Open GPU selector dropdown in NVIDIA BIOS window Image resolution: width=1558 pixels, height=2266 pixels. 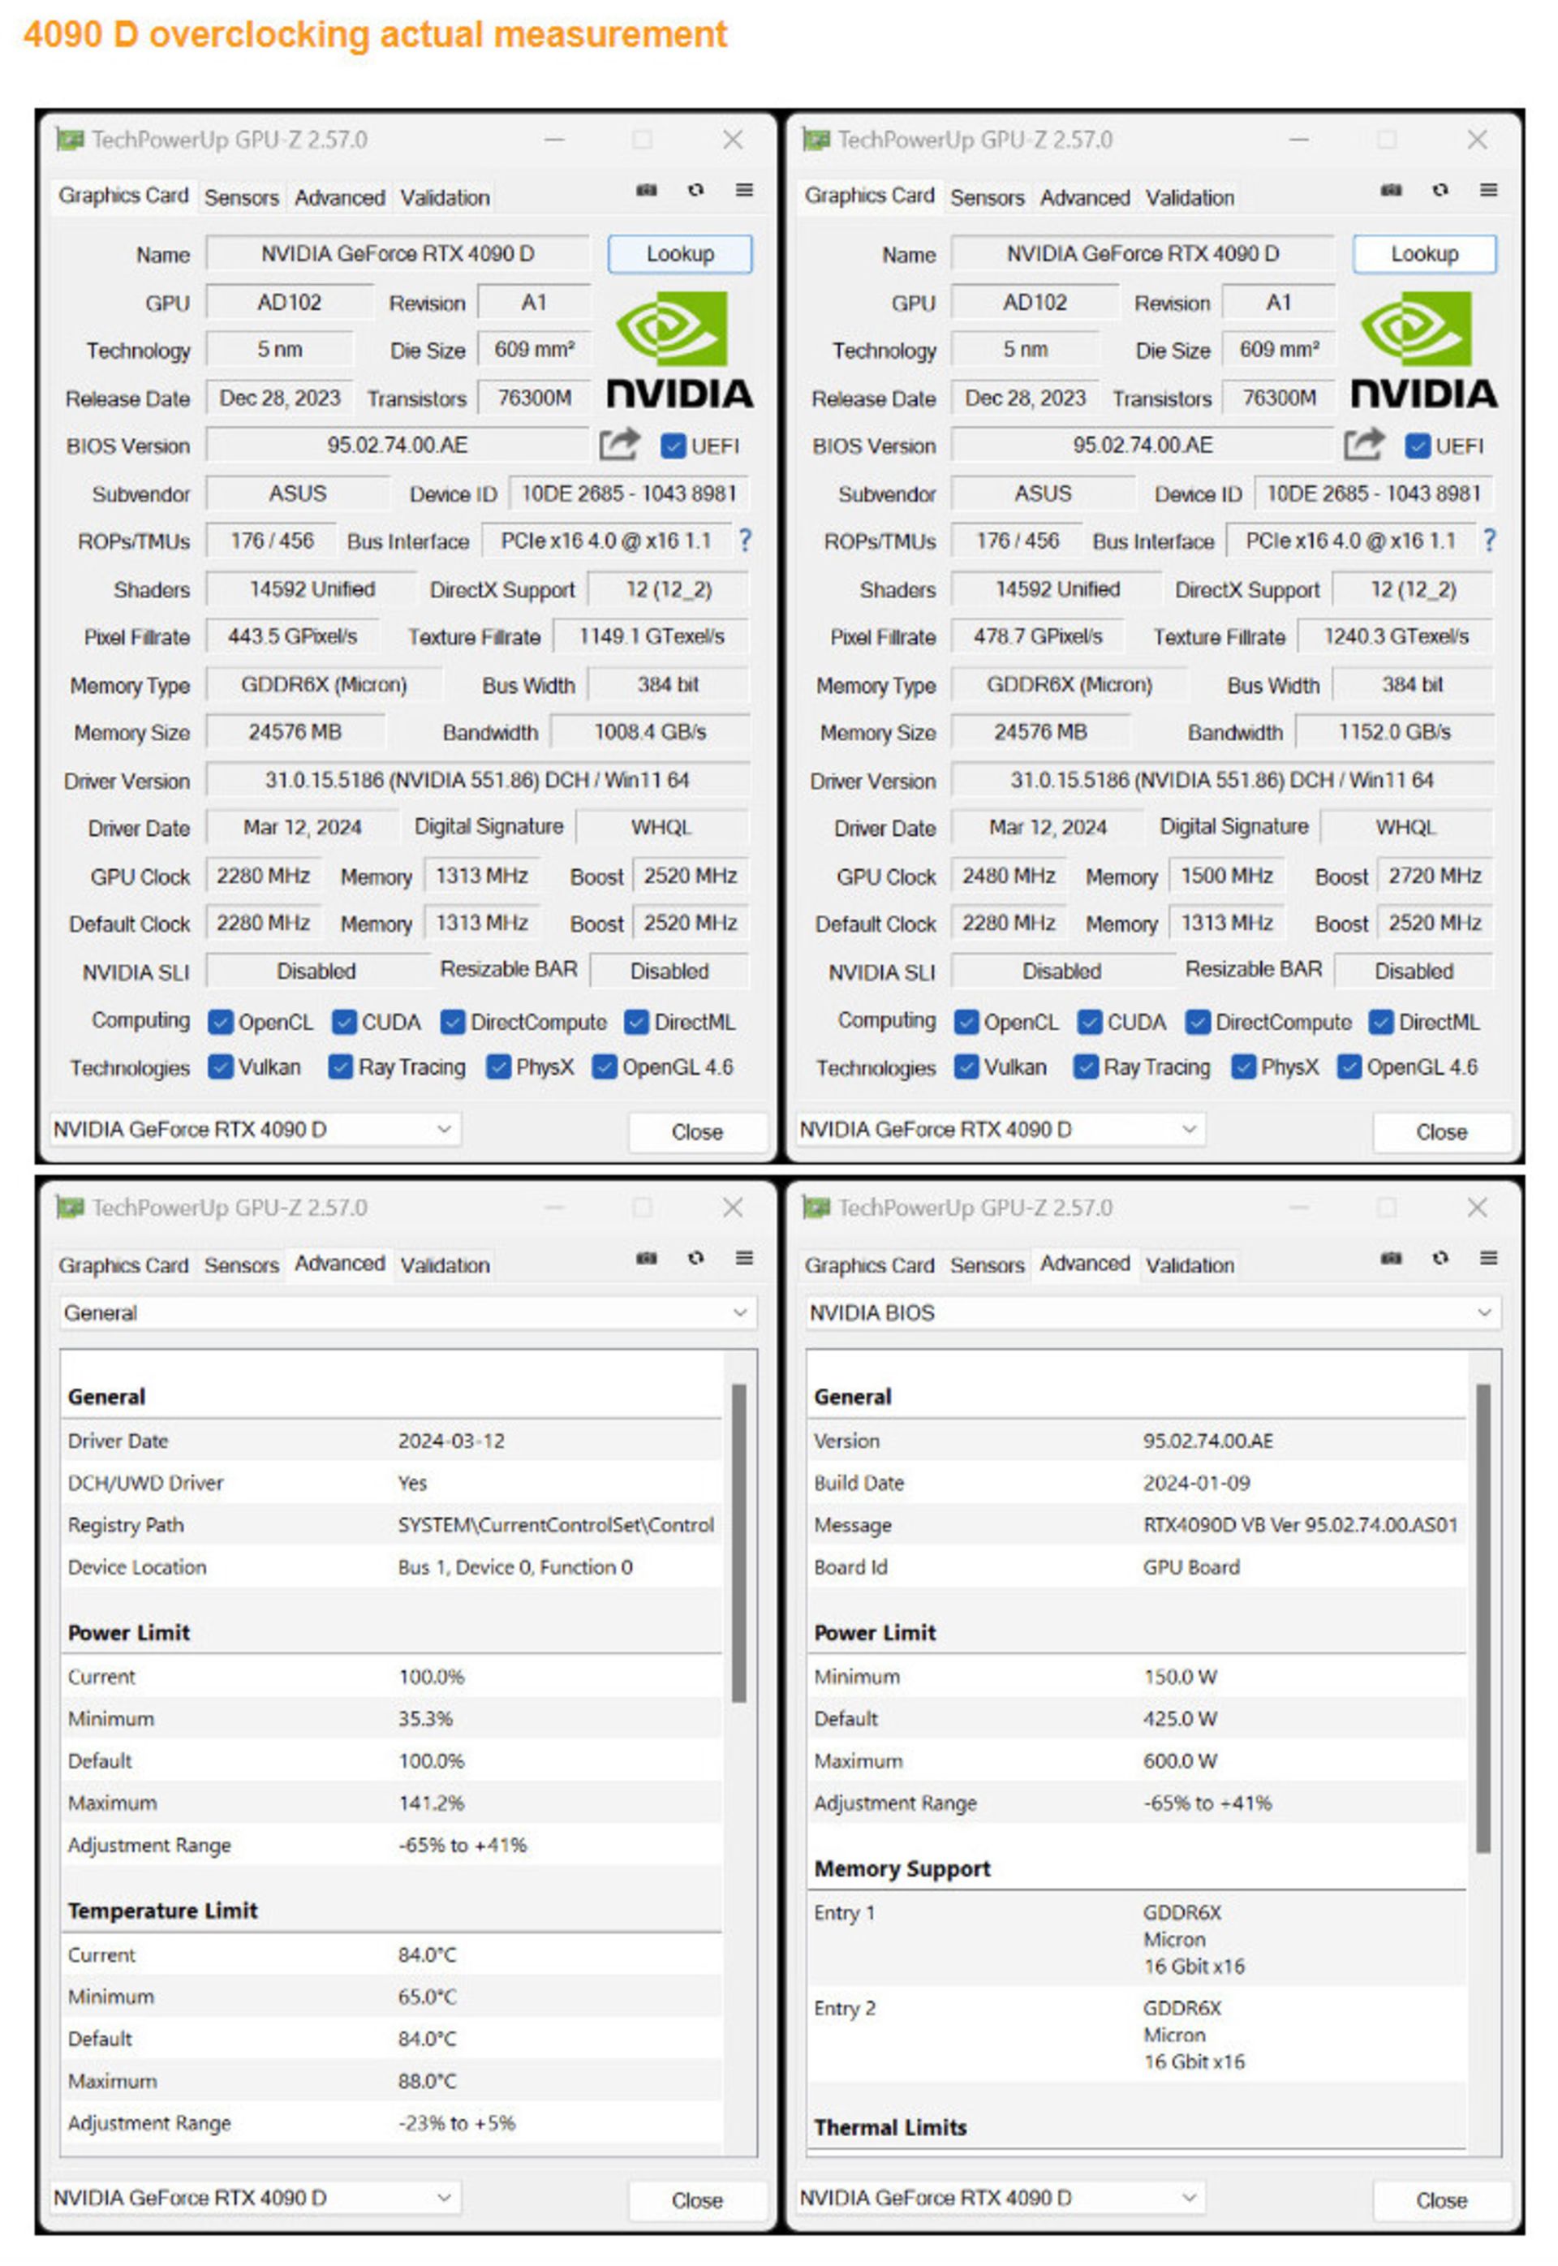point(1001,2198)
